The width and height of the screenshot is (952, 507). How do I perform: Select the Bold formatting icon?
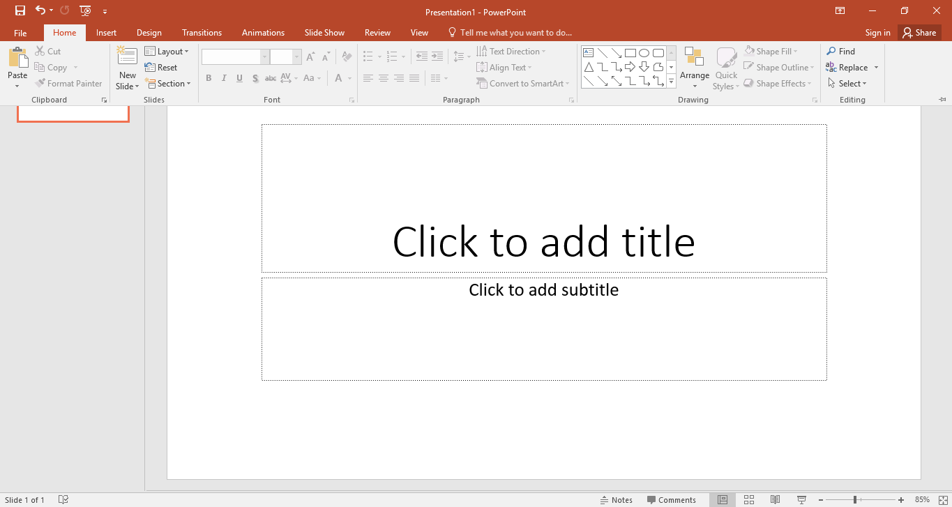(x=208, y=78)
